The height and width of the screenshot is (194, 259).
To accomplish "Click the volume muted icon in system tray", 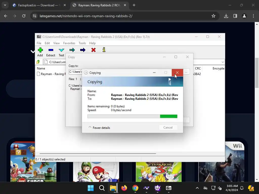I will coord(220,188).
